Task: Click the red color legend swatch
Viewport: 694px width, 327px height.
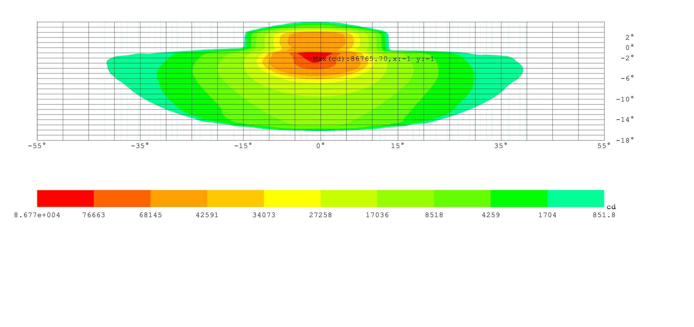Action: coord(65,198)
